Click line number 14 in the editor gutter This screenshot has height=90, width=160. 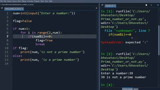click(x=6, y=63)
